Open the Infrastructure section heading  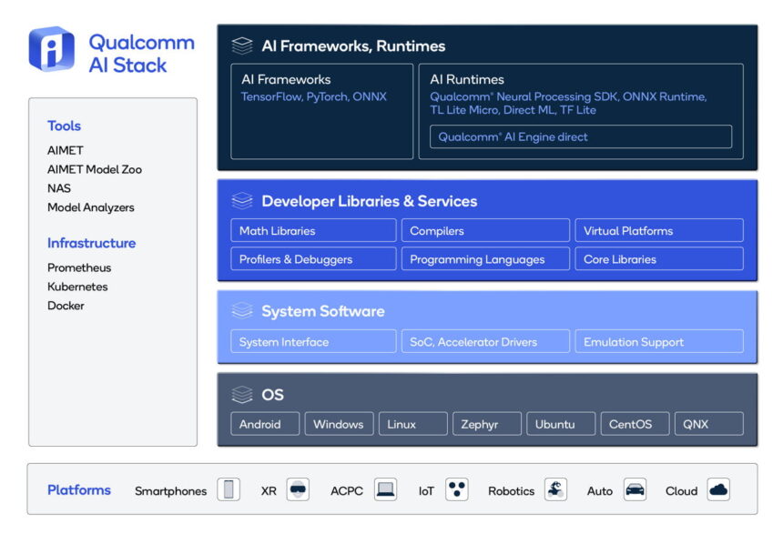click(x=91, y=243)
